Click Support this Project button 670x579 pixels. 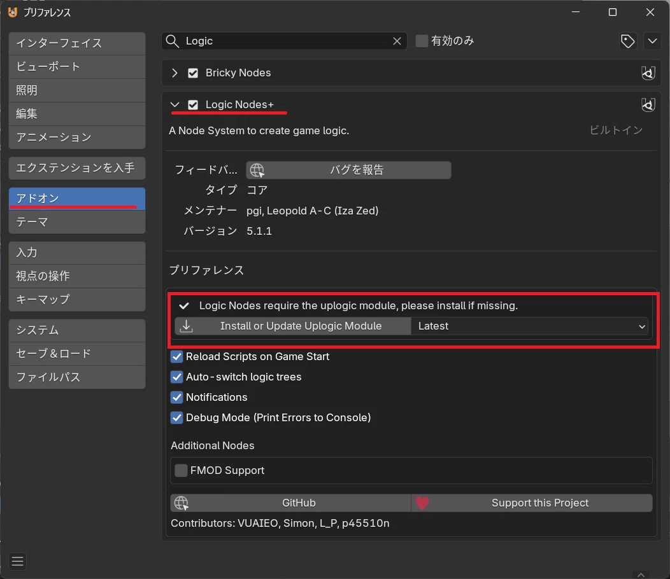pos(532,503)
